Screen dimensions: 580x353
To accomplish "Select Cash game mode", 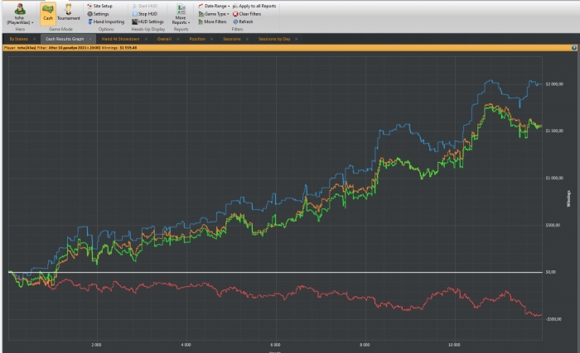I will (x=48, y=12).
